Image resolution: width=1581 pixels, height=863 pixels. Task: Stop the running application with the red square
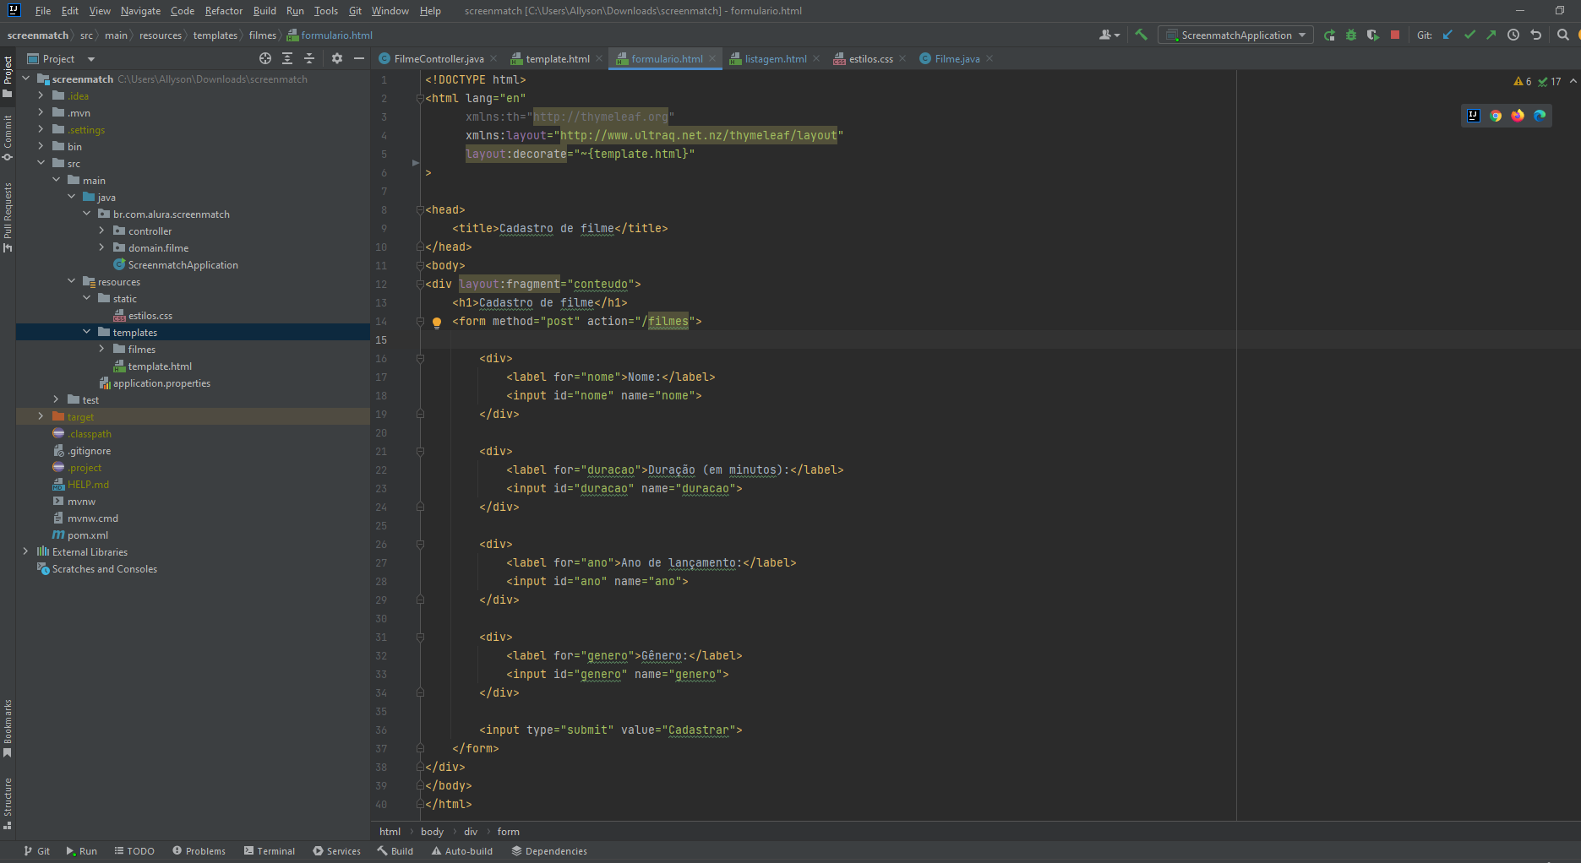(x=1395, y=35)
